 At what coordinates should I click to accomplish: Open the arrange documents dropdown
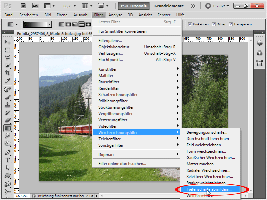tap(91, 6)
